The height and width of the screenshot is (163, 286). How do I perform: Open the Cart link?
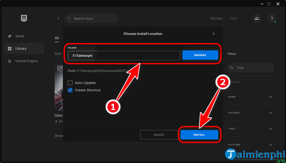pos(233,19)
